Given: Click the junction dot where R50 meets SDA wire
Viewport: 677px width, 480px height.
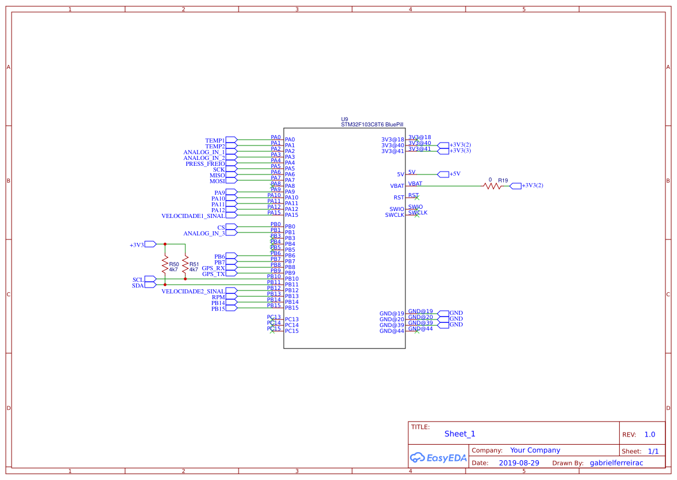Looking at the screenshot, I should point(165,285).
